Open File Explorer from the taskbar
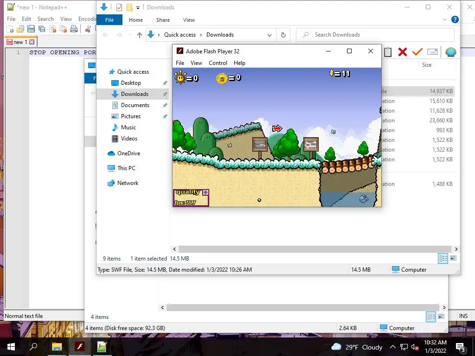Image resolution: width=475 pixels, height=356 pixels. coord(57,347)
